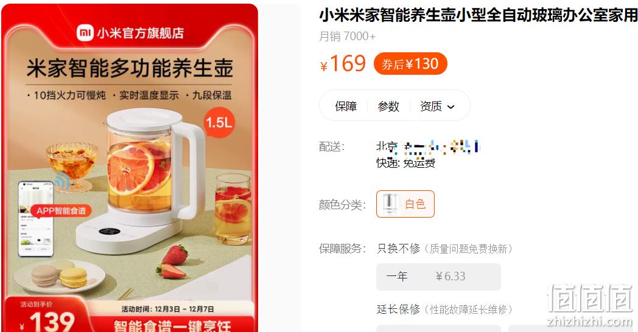Select the 白色 color option

[x=405, y=204]
